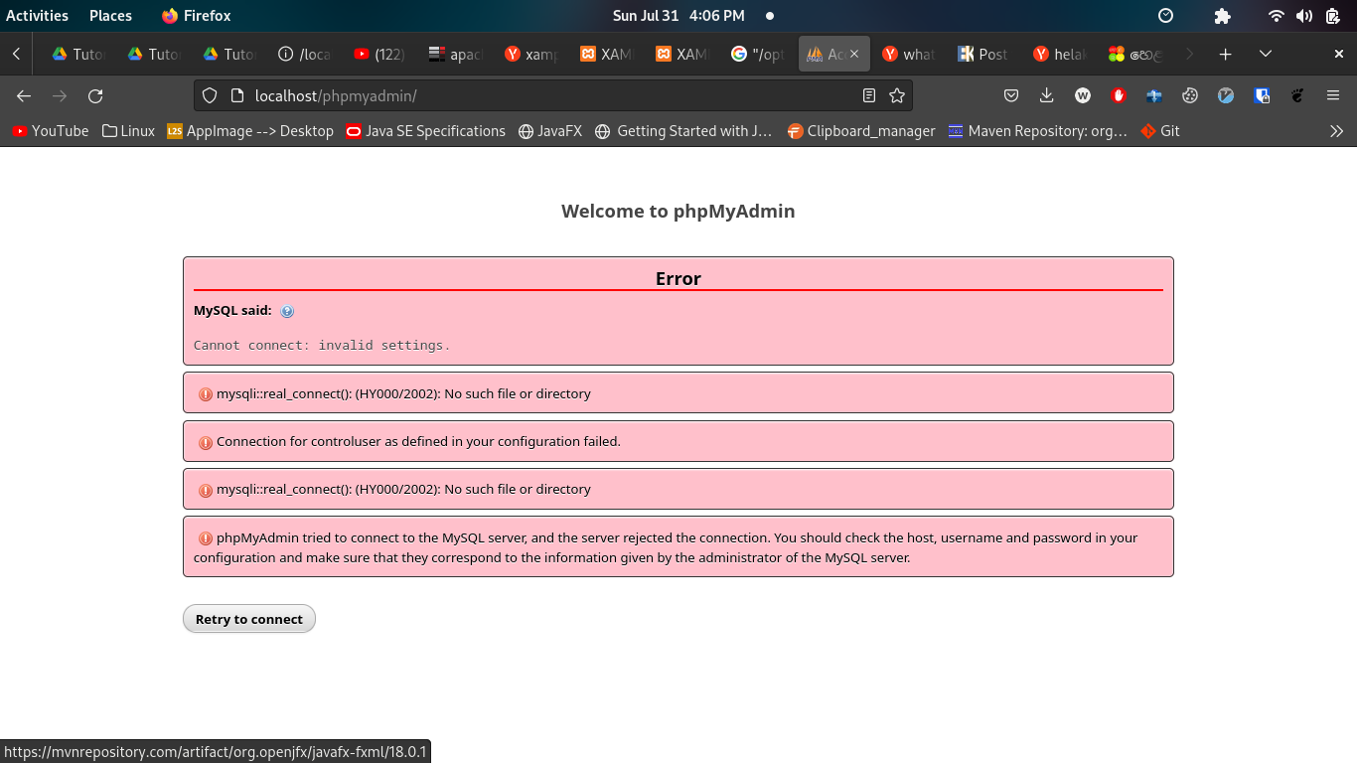Click the Retry to connect button
Image resolution: width=1357 pixels, height=763 pixels.
click(x=249, y=619)
